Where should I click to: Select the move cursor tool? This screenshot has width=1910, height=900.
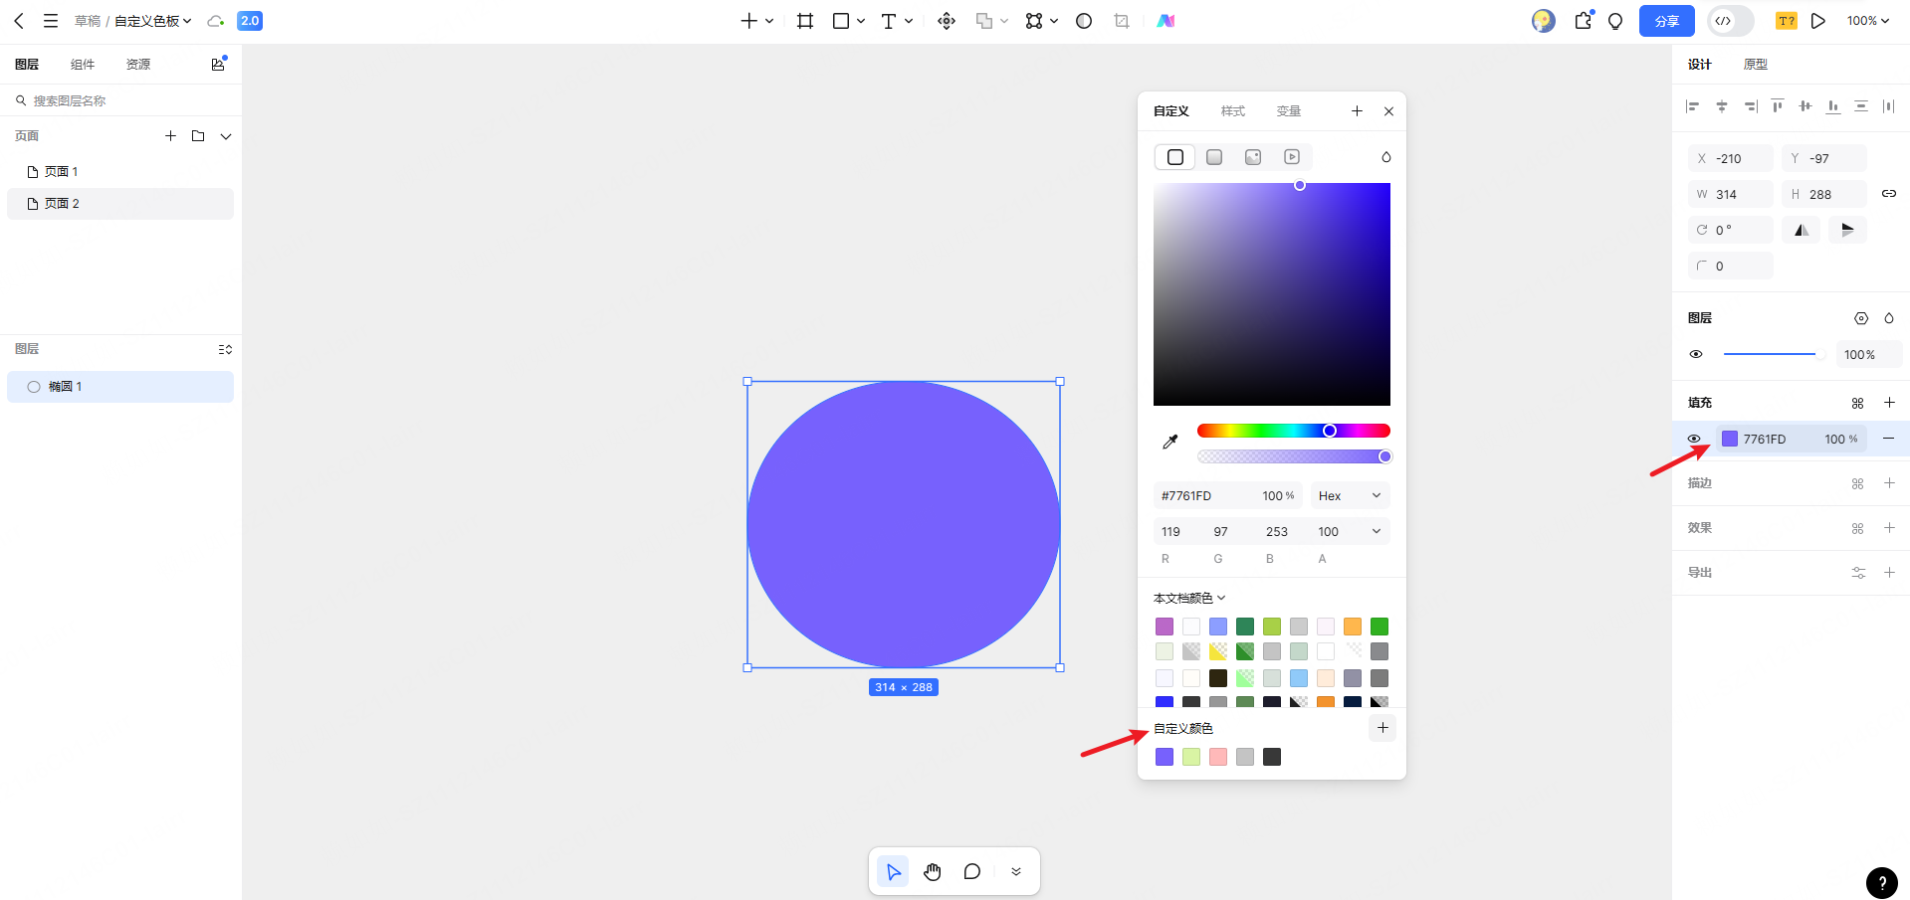coord(893,872)
